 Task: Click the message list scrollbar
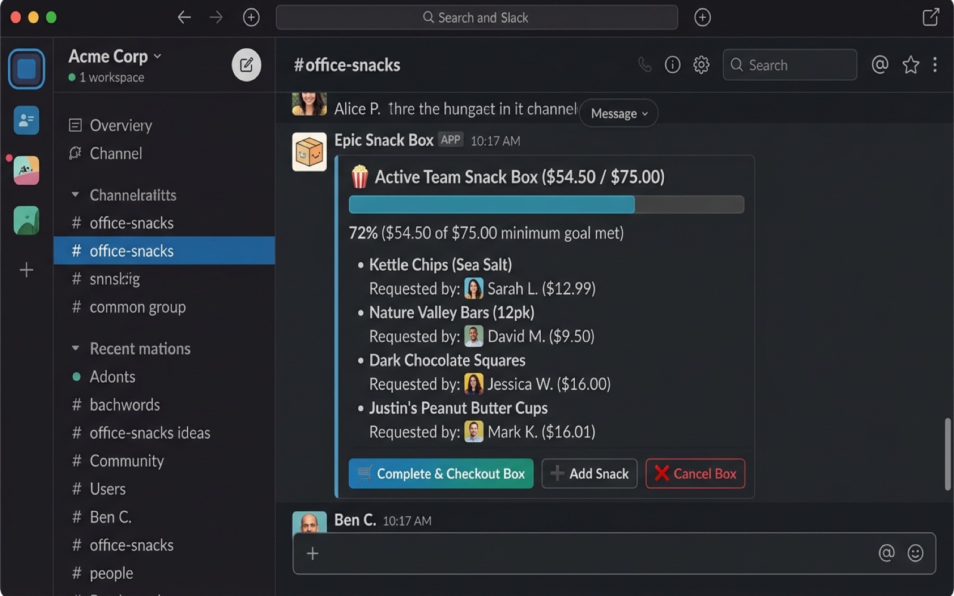pos(947,454)
